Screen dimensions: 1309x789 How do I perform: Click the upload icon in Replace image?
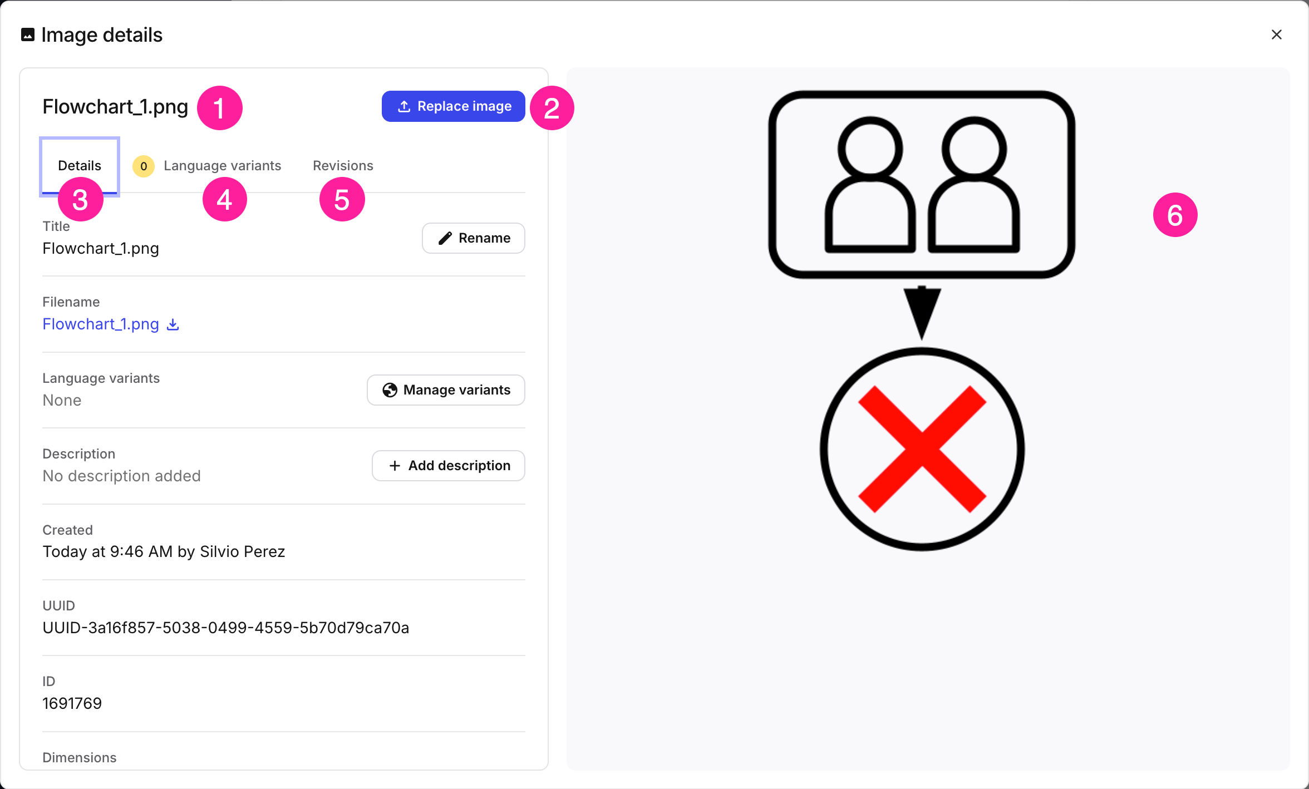click(404, 106)
